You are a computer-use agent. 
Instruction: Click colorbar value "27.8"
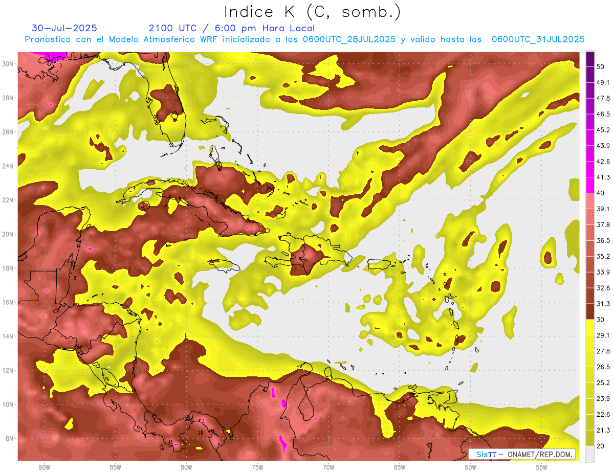click(603, 351)
